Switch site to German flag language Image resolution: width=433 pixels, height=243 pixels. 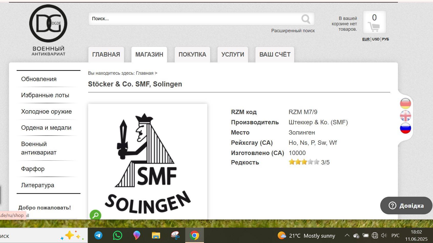[405, 103]
